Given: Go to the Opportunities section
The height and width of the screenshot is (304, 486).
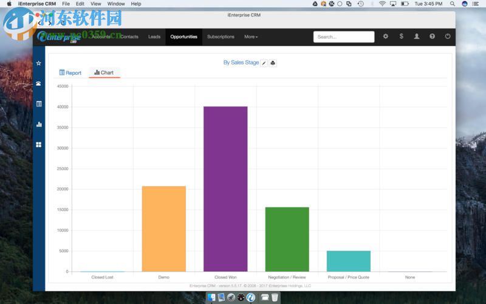Looking at the screenshot, I should (184, 36).
